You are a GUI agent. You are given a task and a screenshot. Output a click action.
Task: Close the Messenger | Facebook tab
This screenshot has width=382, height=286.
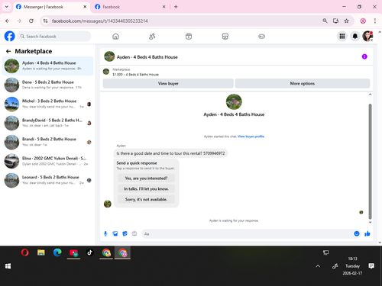point(85,7)
